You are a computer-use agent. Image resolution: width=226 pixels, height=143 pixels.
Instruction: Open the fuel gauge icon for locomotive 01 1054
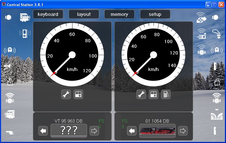[x=166, y=95]
